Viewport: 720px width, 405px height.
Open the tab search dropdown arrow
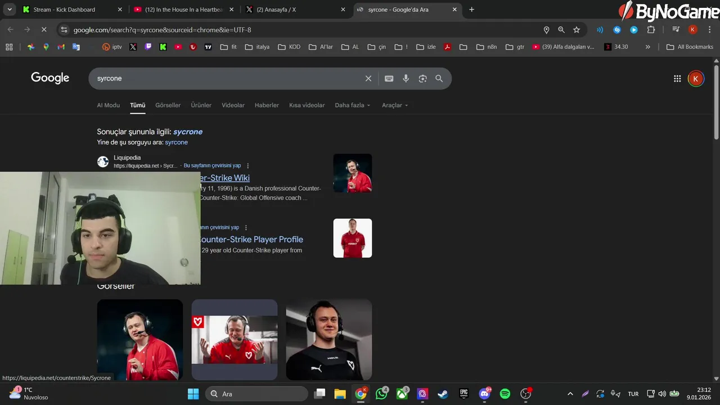(x=10, y=10)
